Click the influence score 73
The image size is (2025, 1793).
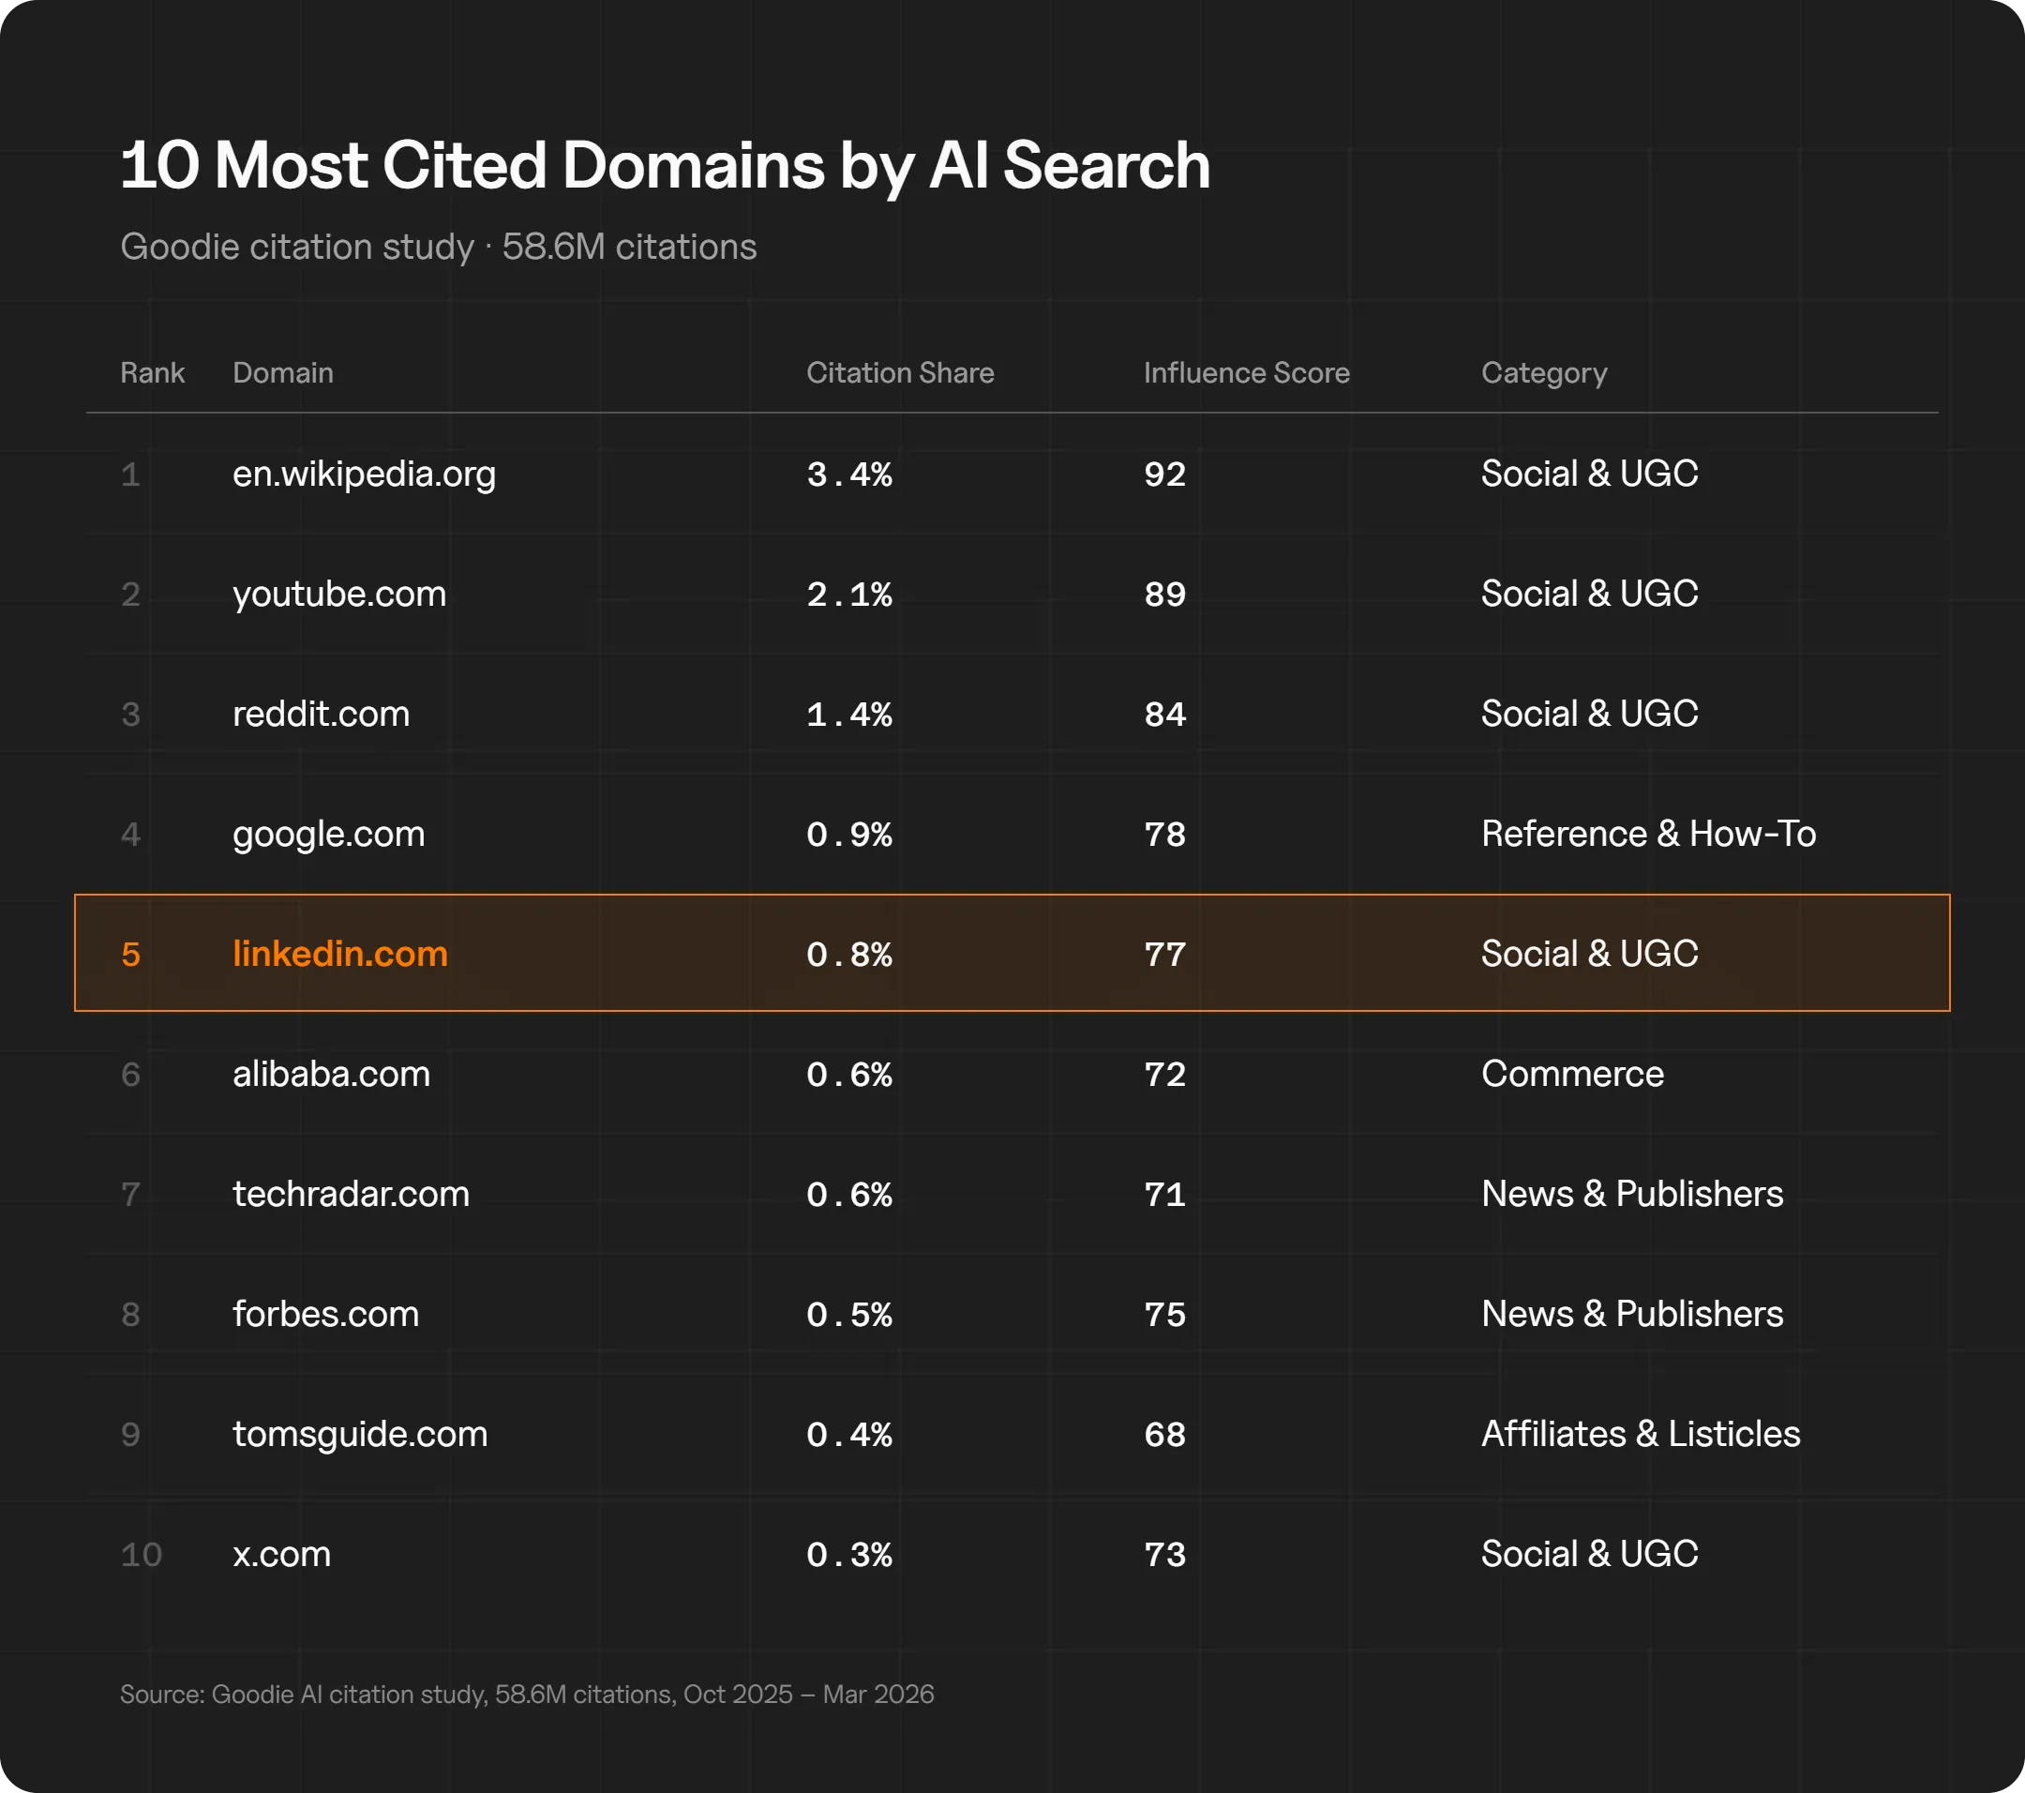1164,1554
